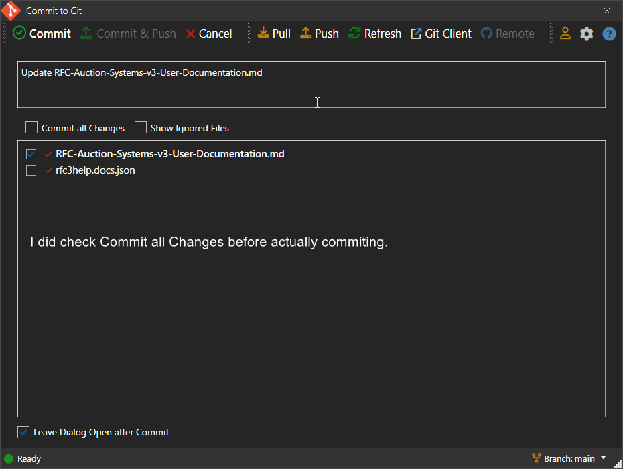Click the Commit button with green checkmark
This screenshot has width=623, height=469.
click(x=42, y=33)
